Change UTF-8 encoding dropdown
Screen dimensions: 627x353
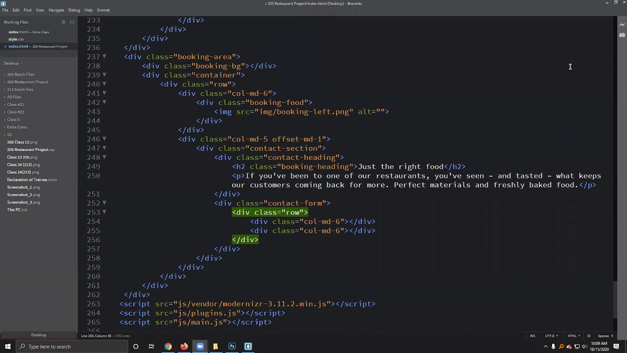[x=551, y=336]
